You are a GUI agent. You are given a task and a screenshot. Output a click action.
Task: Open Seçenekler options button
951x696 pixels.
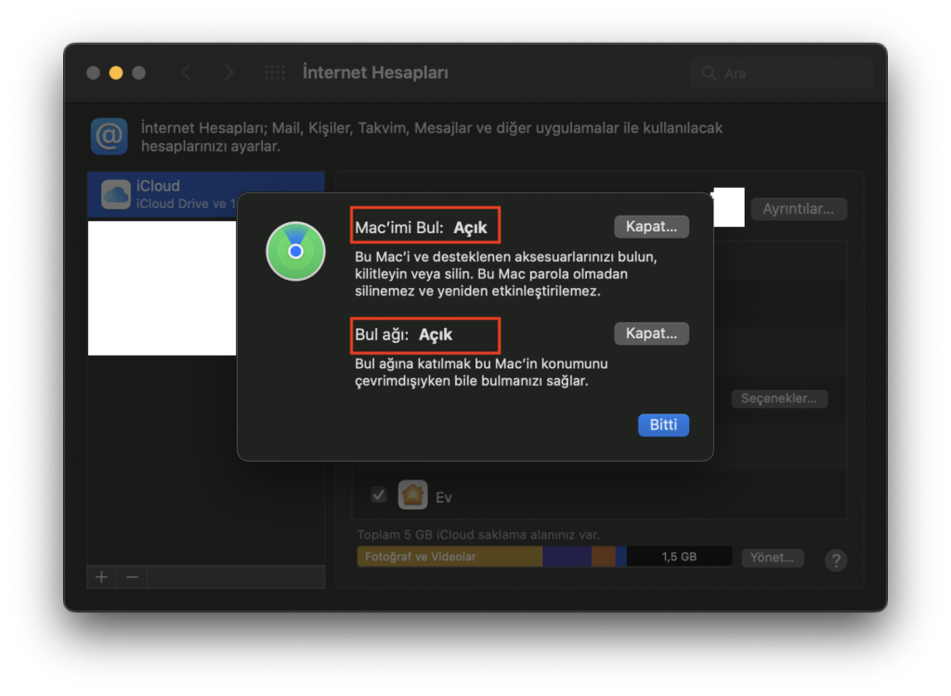pos(779,399)
